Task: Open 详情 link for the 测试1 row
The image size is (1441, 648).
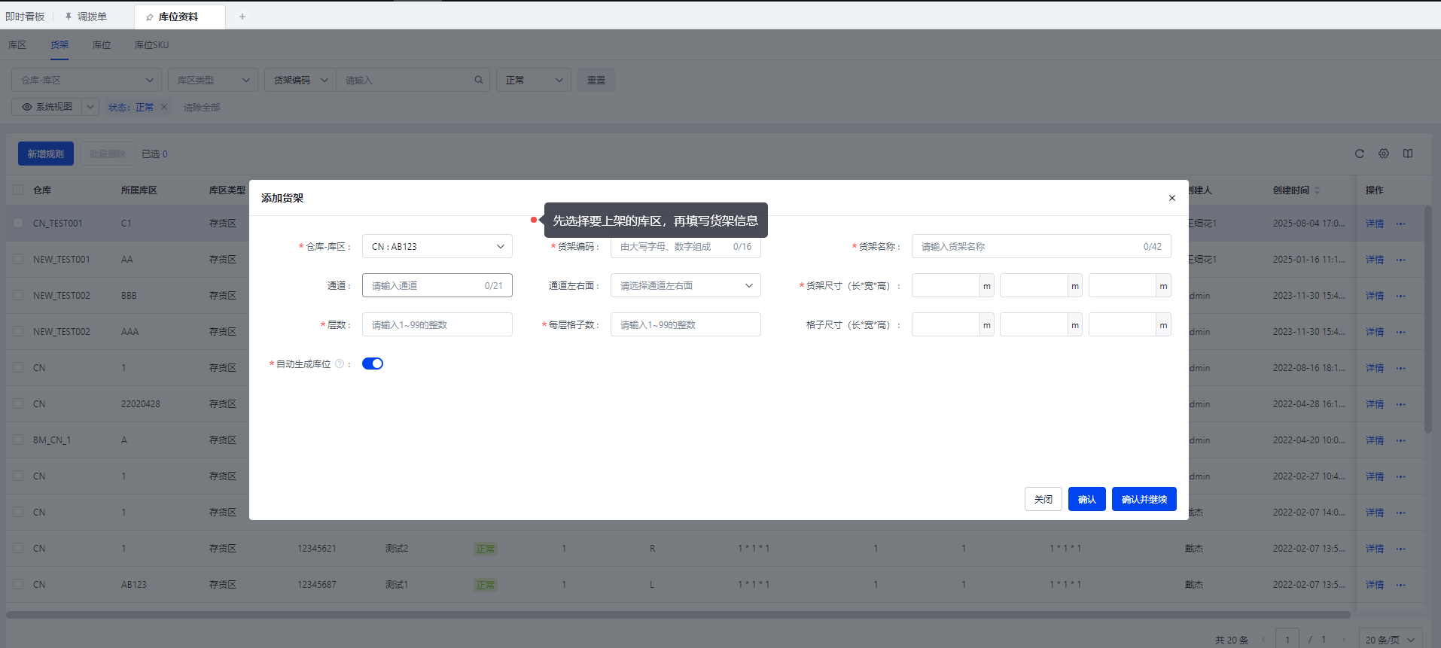Action: 1375,585
